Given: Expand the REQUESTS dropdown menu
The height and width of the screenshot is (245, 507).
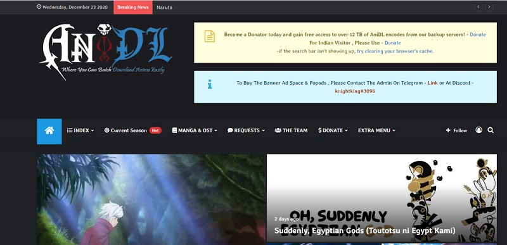Looking at the screenshot, I should point(246,130).
